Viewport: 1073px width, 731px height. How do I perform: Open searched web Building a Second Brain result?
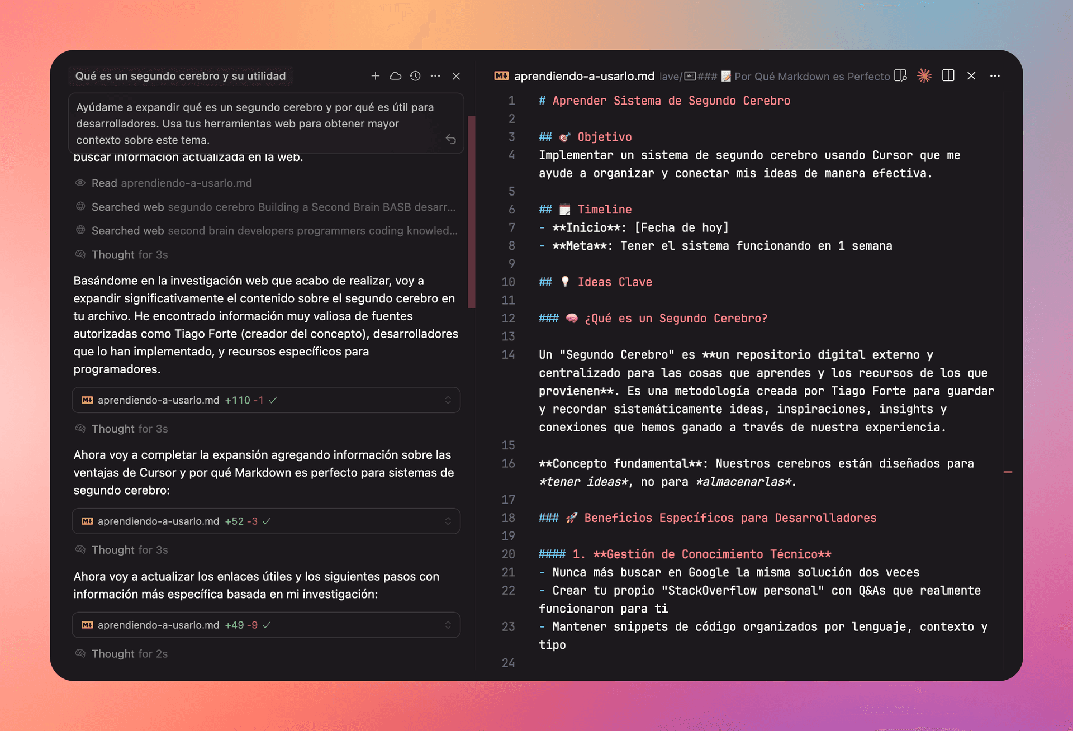pyautogui.click(x=273, y=207)
